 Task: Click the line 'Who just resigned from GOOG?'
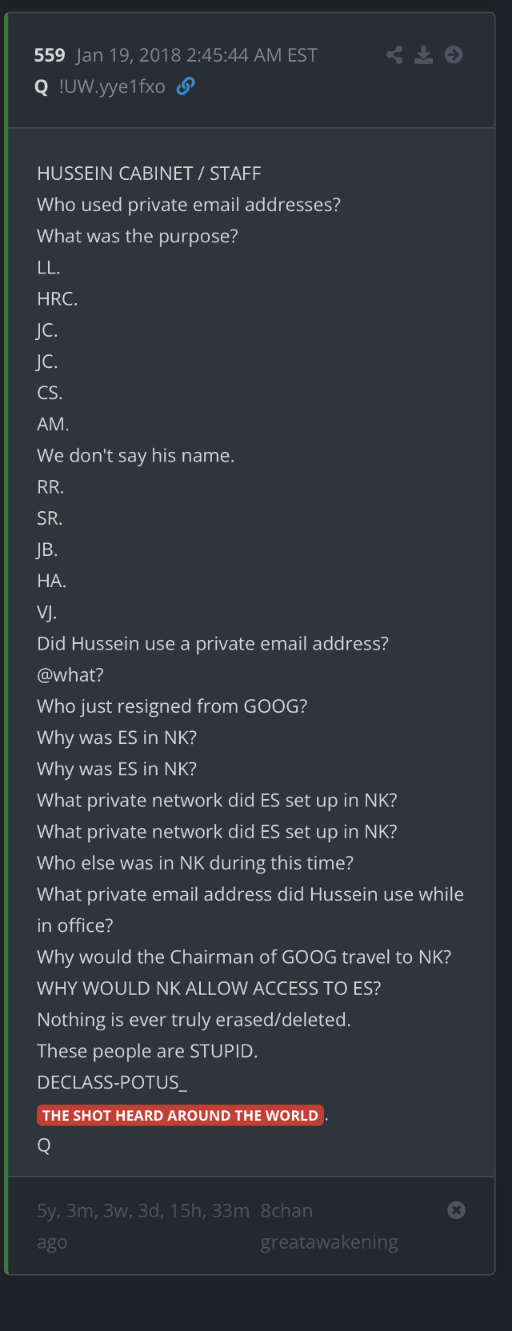click(172, 706)
